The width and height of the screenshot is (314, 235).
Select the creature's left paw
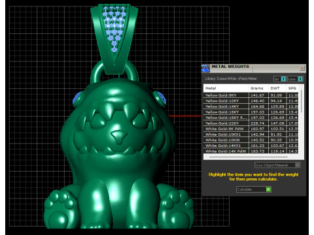tap(61, 210)
